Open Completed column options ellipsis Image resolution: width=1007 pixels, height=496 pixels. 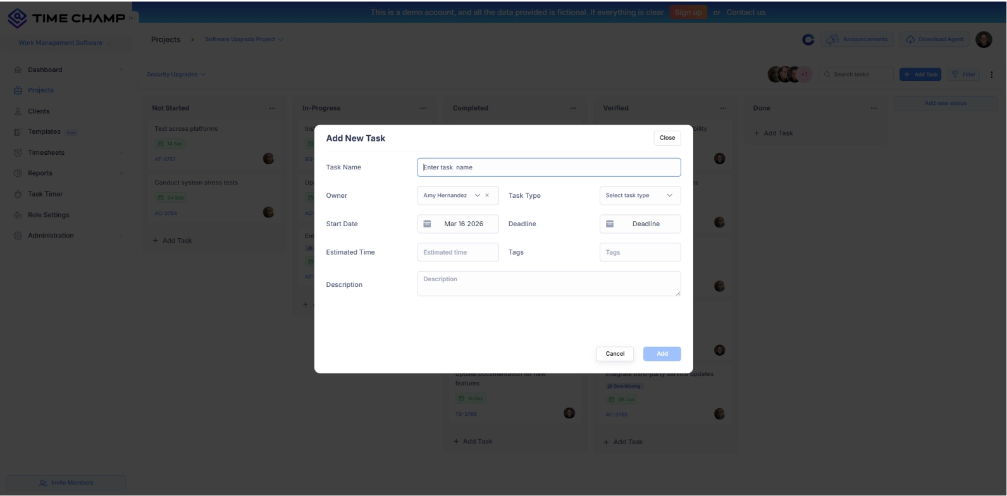point(572,108)
